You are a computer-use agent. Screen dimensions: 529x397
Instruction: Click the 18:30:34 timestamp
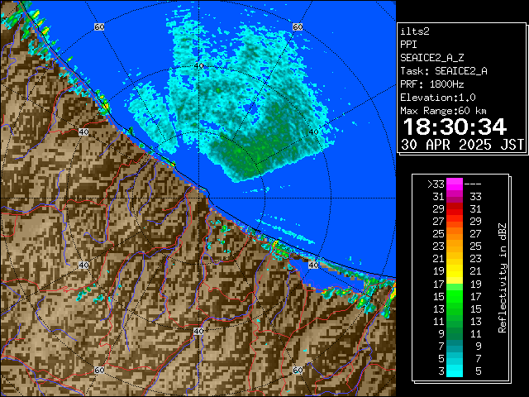(x=455, y=127)
